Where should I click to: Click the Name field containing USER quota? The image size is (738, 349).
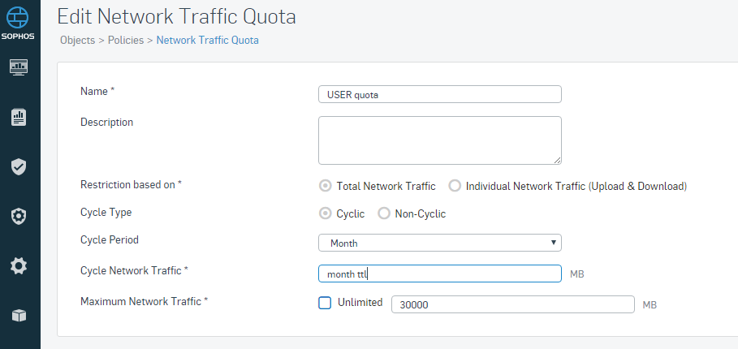tap(439, 94)
